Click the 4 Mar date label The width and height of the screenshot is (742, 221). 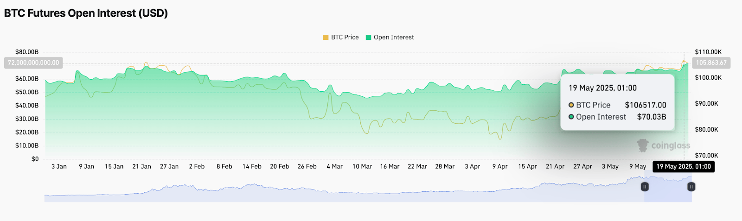click(x=334, y=166)
